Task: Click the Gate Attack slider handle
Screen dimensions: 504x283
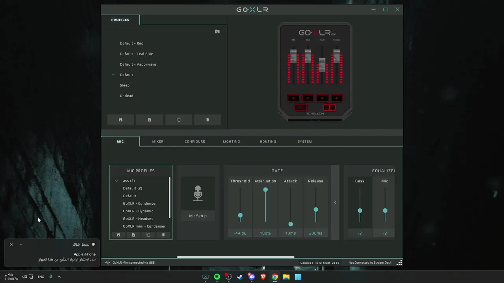Action: point(291,224)
